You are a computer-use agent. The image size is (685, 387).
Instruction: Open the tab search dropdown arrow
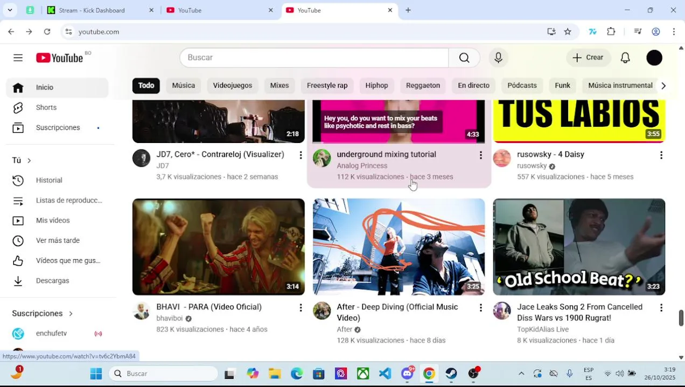click(10, 10)
